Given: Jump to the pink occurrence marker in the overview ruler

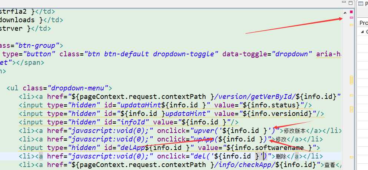Looking at the screenshot, I should coord(351,17).
